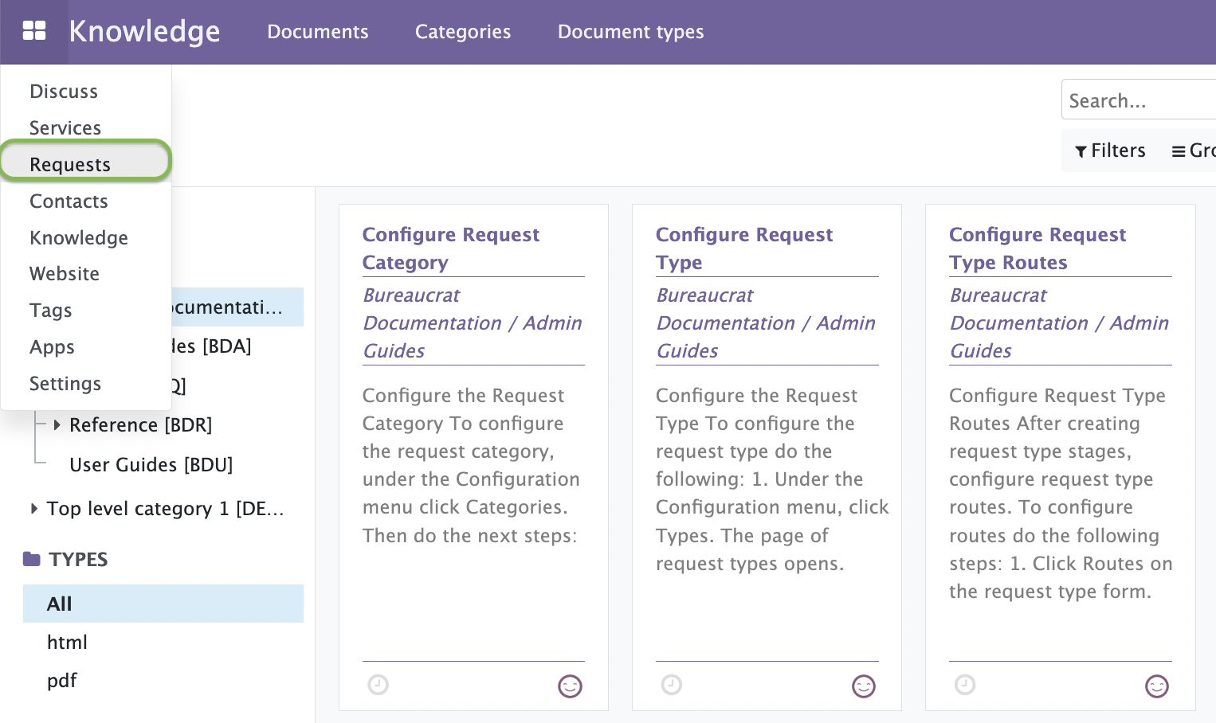Click the Knowledge title in header
The width and height of the screenshot is (1216, 723).
click(144, 32)
